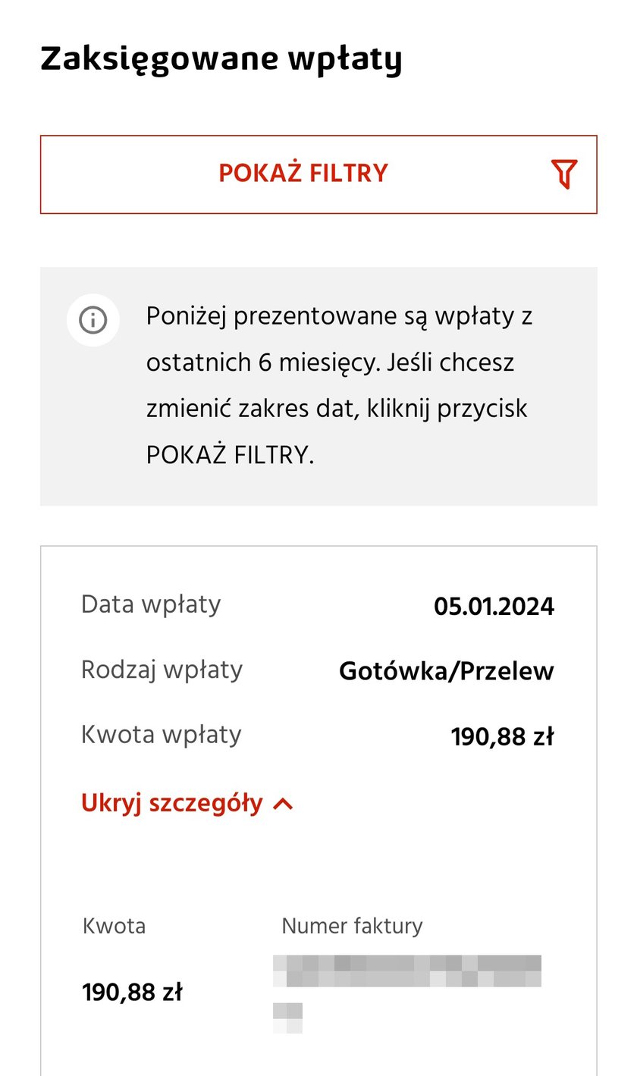
Task: Click the Rodzaj wpłaty label
Action: click(x=162, y=670)
